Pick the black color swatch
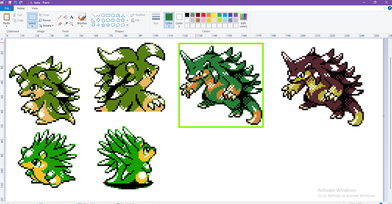Viewport: 392px width, 204px height. (187, 15)
